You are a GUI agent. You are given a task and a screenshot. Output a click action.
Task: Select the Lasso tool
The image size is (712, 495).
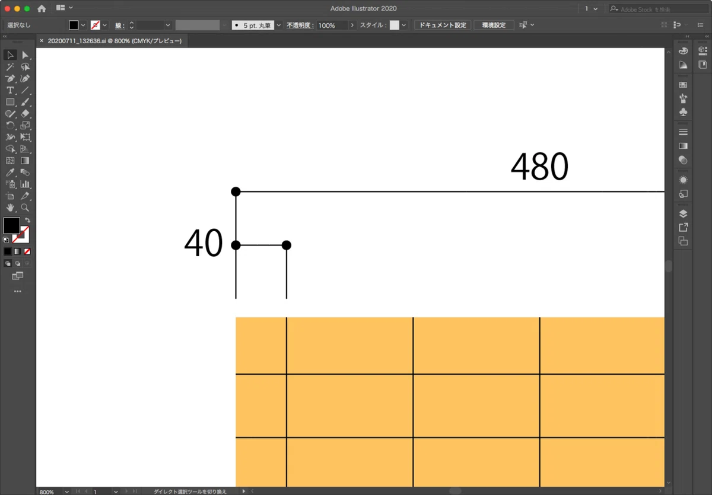pyautogui.click(x=25, y=67)
